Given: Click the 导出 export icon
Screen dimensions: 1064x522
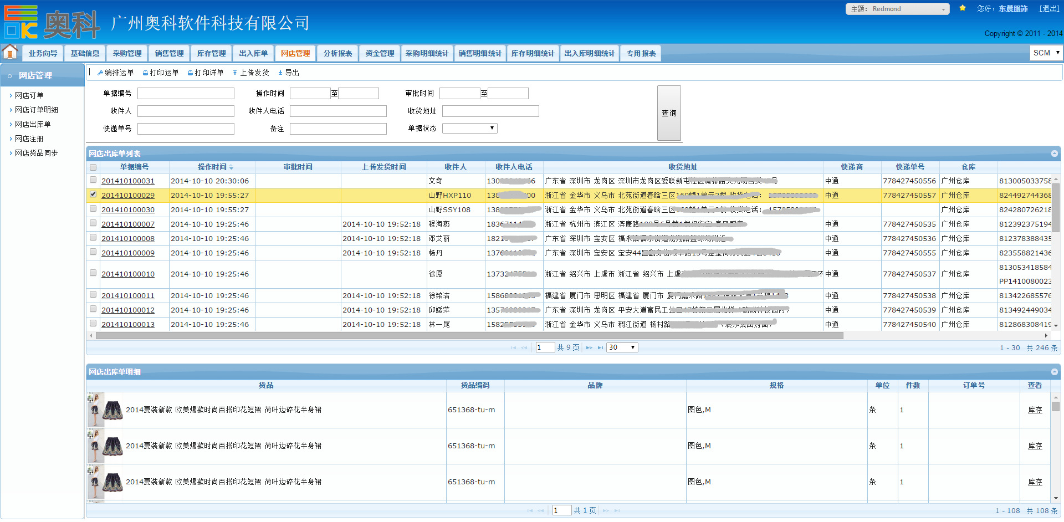Looking at the screenshot, I should 280,73.
